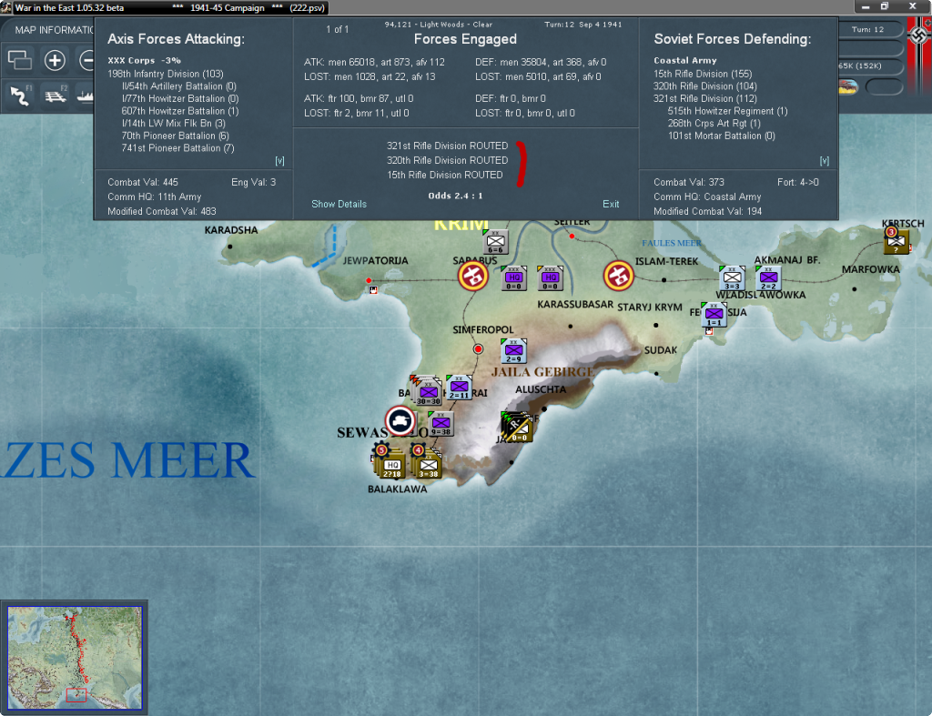
Task: Click the Jewpatorija town red dot
Action: pos(369,280)
